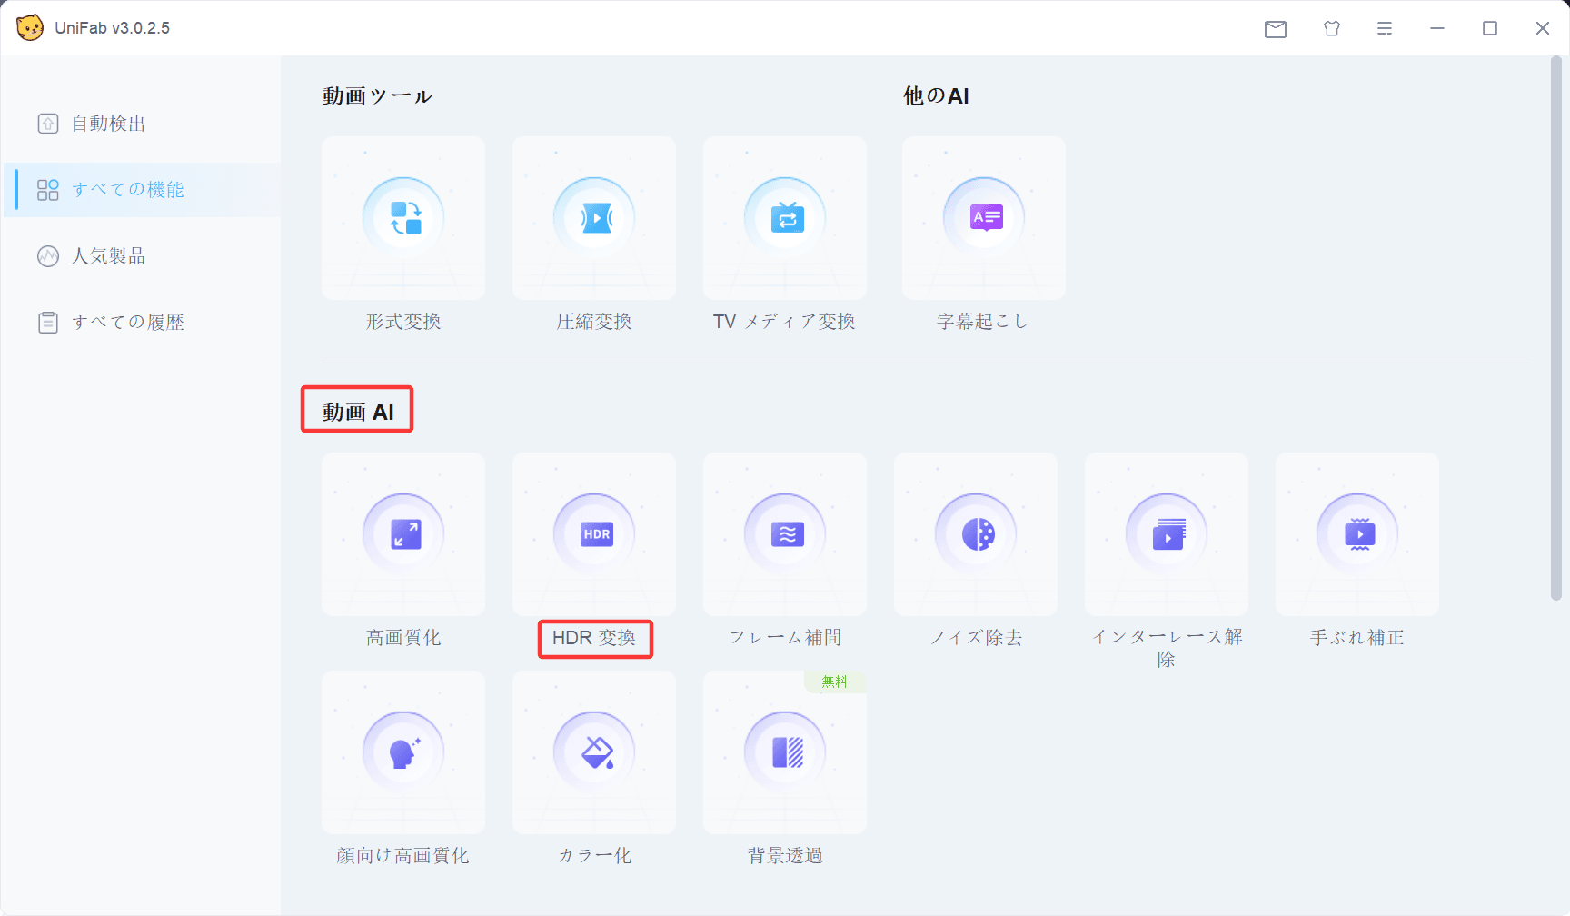Open the 顔向け高画質化 face enhancer icon

click(403, 752)
